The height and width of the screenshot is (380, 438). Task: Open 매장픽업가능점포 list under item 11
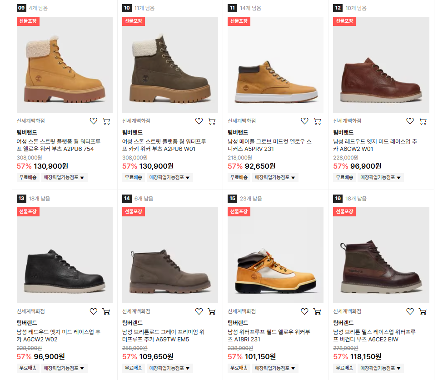click(275, 177)
